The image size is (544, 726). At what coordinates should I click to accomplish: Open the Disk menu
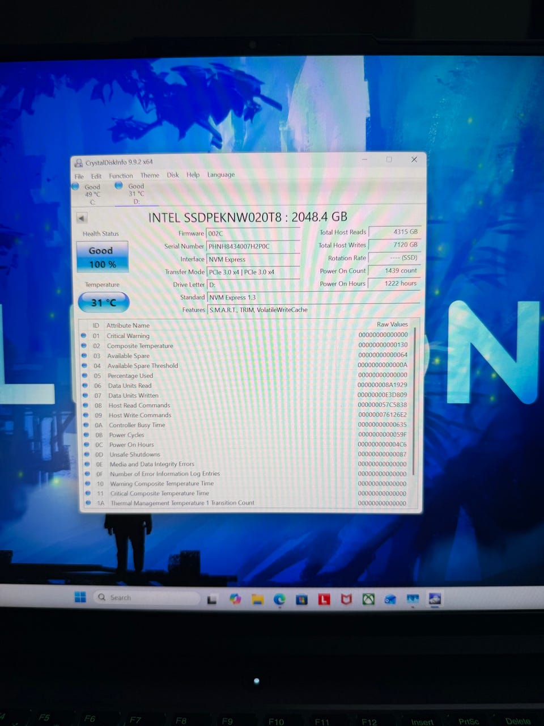click(173, 175)
